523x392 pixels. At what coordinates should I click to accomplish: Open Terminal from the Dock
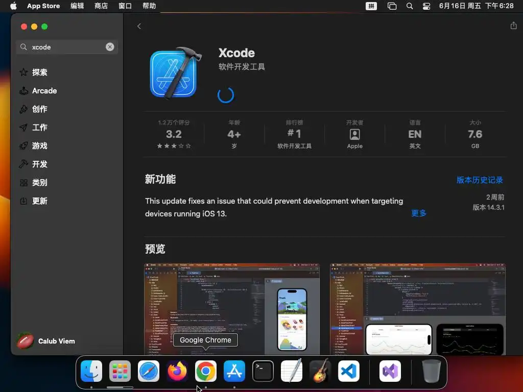pos(263,371)
